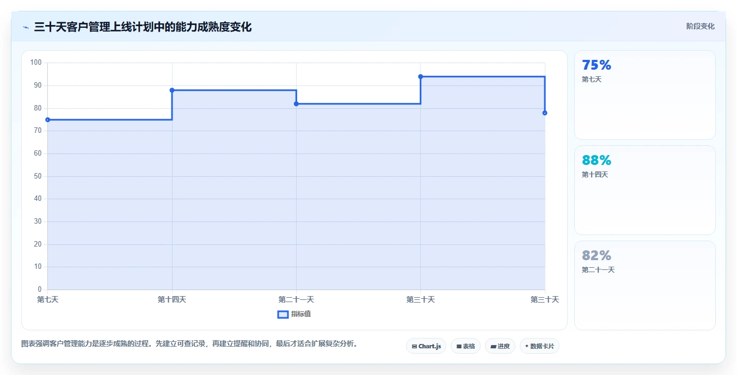The height and width of the screenshot is (375, 737).
Task: Click the lightning icon beside the chart title
Action: point(26,27)
